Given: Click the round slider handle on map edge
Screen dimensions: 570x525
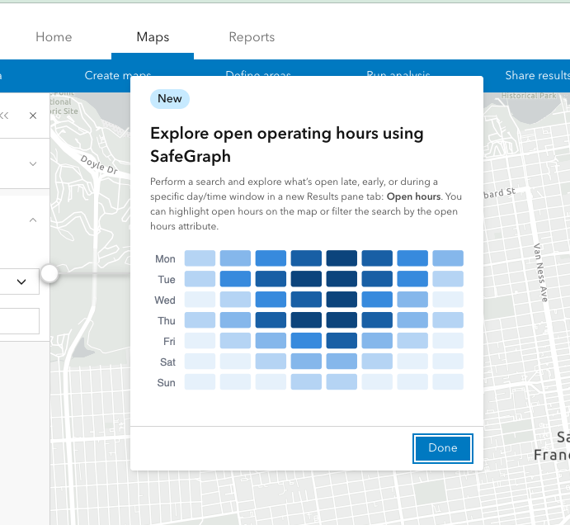Looking at the screenshot, I should (49, 273).
